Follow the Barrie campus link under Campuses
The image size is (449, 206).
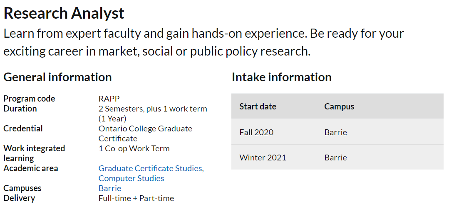click(x=110, y=188)
